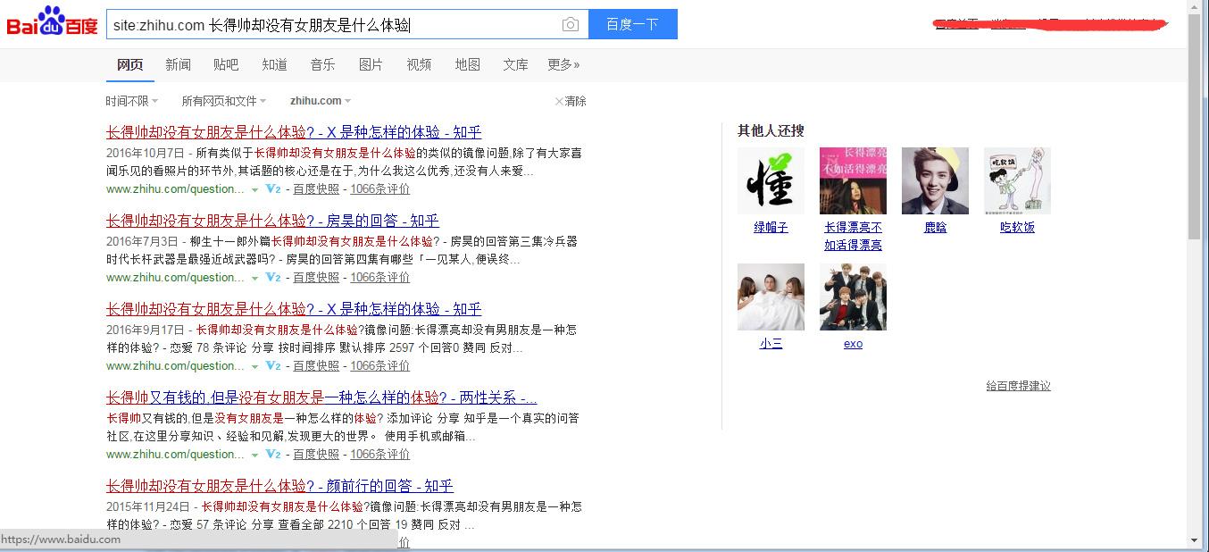Click the Baidu logo
This screenshot has height=552, width=1209.
[x=53, y=21]
